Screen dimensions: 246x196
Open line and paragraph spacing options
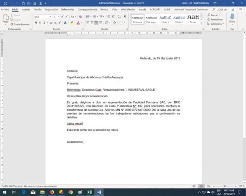point(107,23)
